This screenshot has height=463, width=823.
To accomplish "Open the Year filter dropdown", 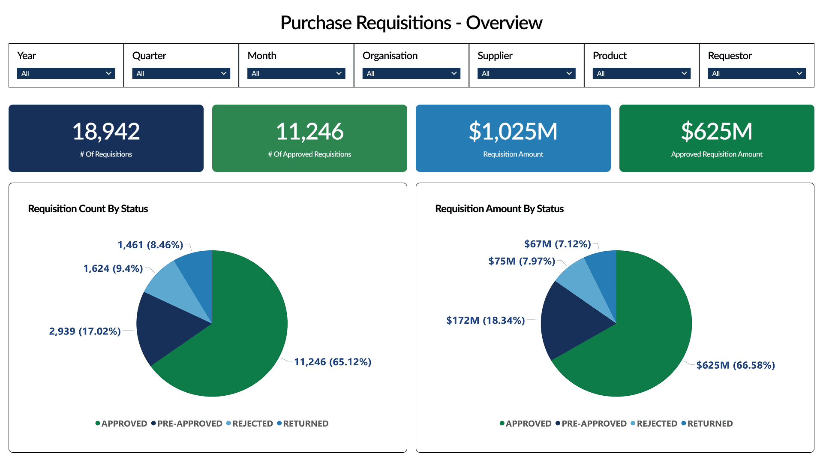I will click(66, 73).
